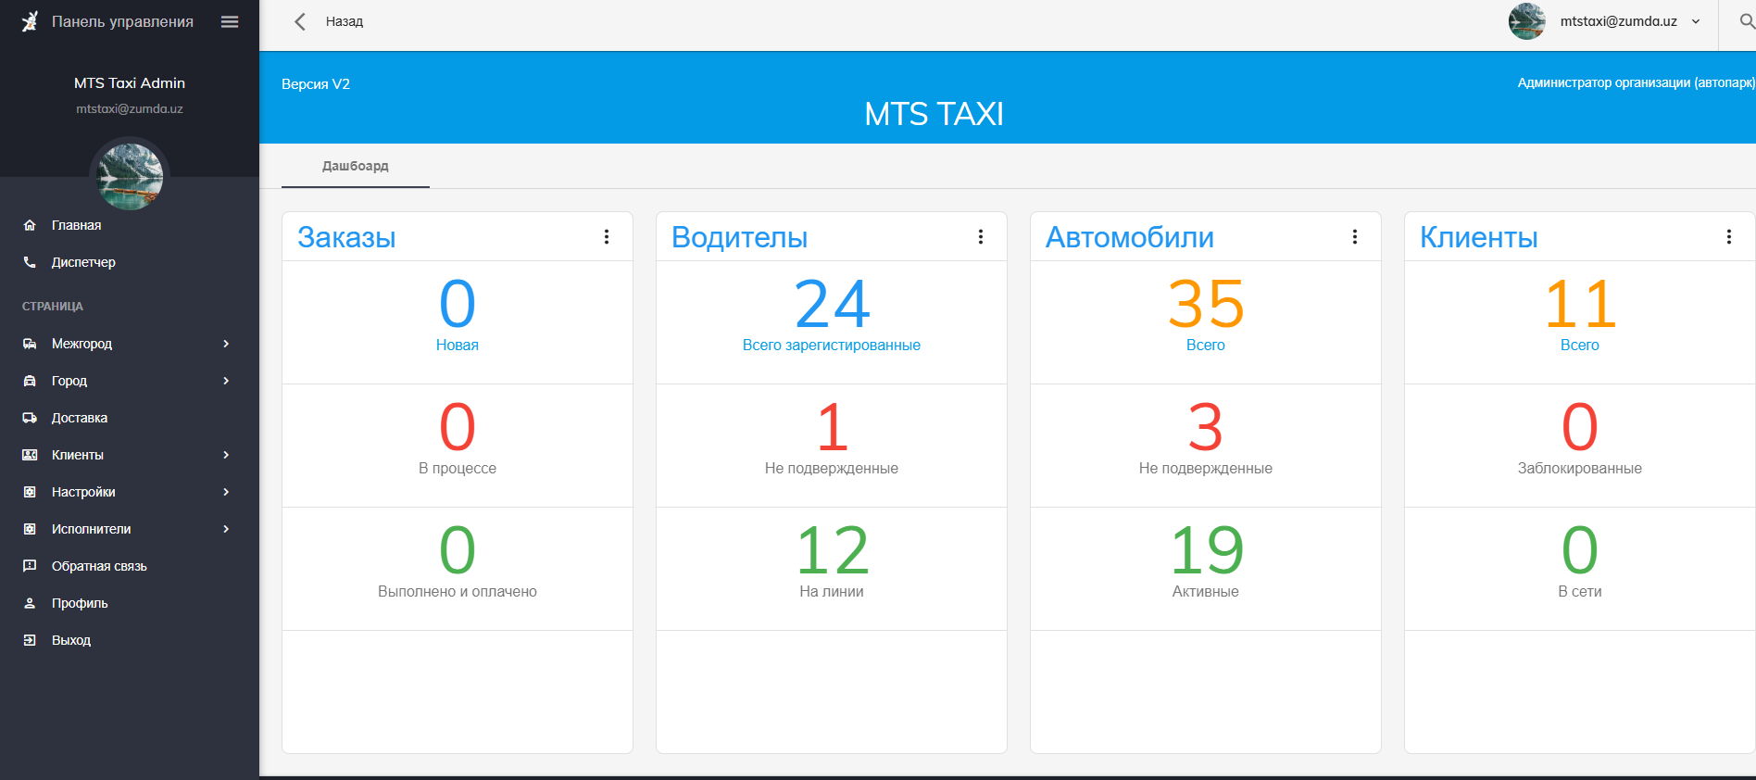Screen dimensions: 1756x780
Task: Click the Доставка truck icon in sidebar
Action: pyautogui.click(x=30, y=418)
